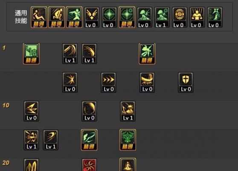This screenshot has width=238, height=171.
Task: Select the golden wings skill icon
Action: 92,17
